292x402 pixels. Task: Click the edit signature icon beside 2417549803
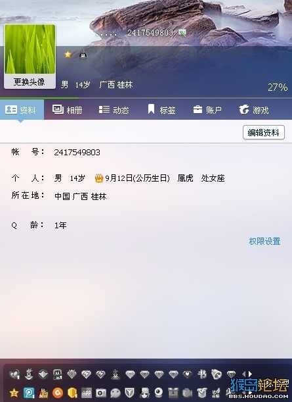pos(182,33)
